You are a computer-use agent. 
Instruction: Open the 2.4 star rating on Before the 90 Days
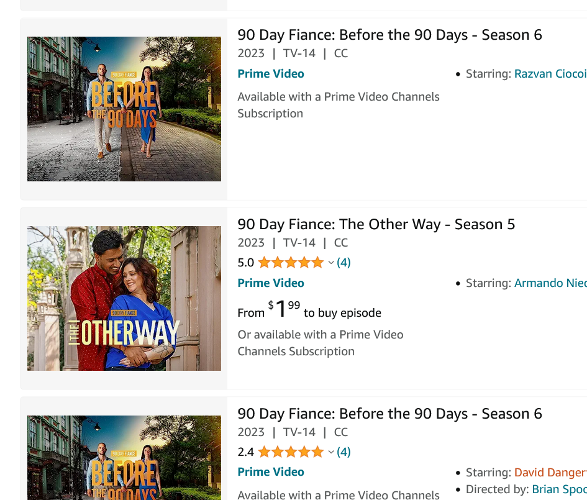point(290,452)
